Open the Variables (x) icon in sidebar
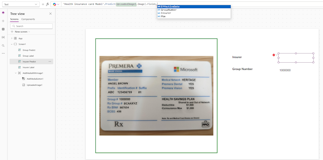 pos(3,37)
